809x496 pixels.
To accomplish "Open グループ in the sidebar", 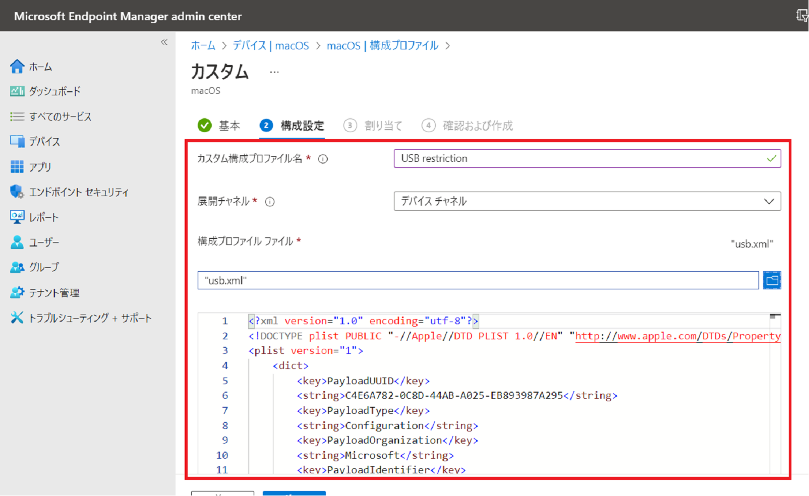I will click(x=44, y=267).
